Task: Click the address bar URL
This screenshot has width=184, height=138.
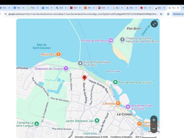Action: (83, 14)
